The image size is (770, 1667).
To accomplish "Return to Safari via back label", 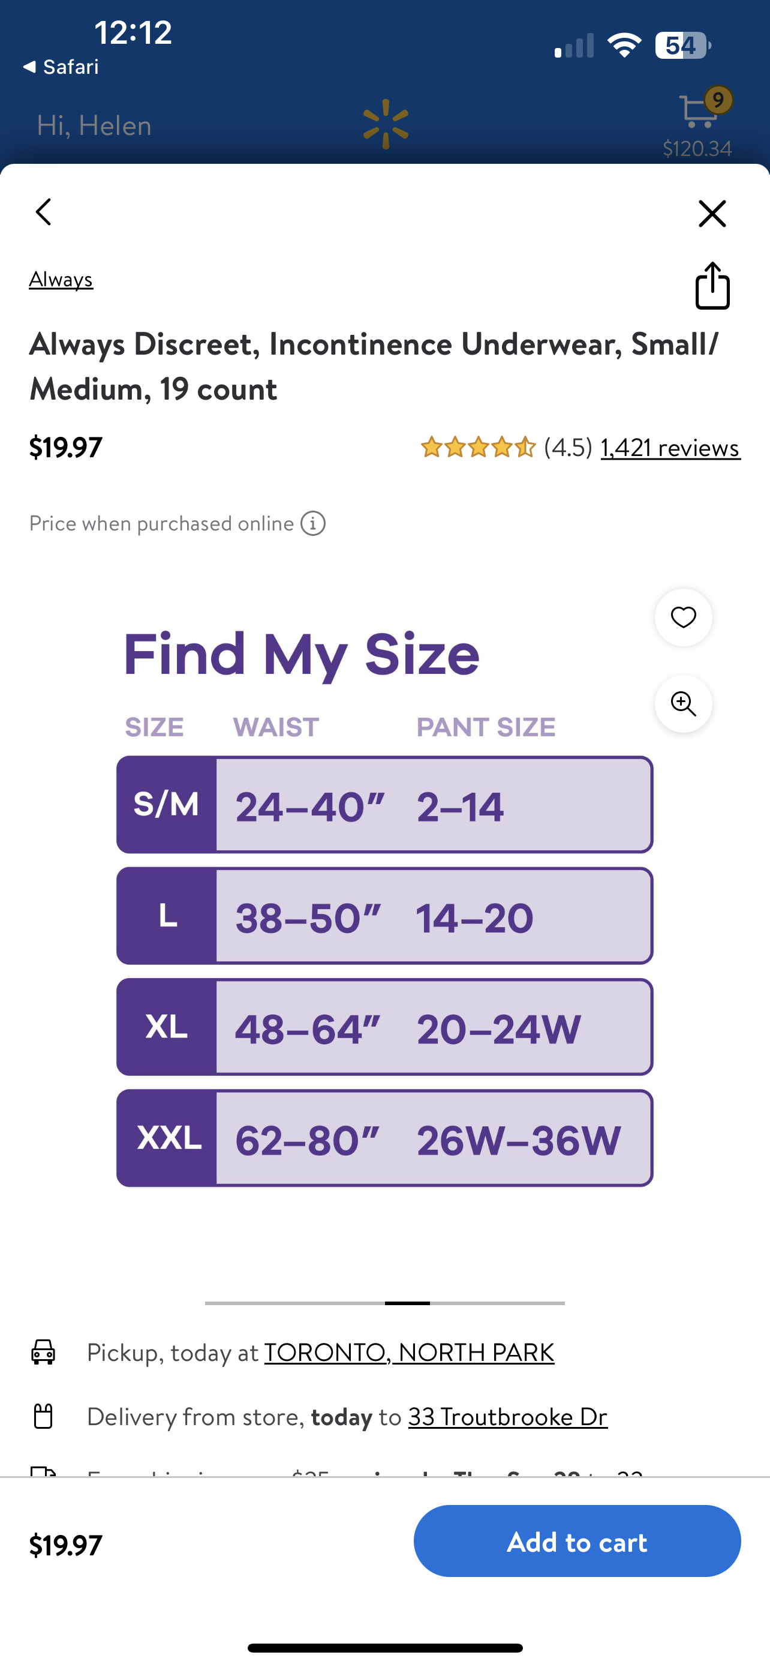I will (61, 67).
